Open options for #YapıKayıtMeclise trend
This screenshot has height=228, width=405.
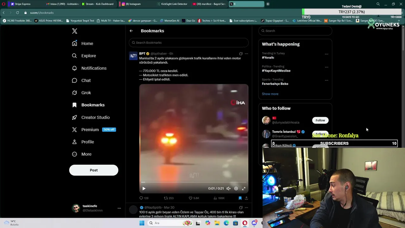pyautogui.click(x=327, y=67)
